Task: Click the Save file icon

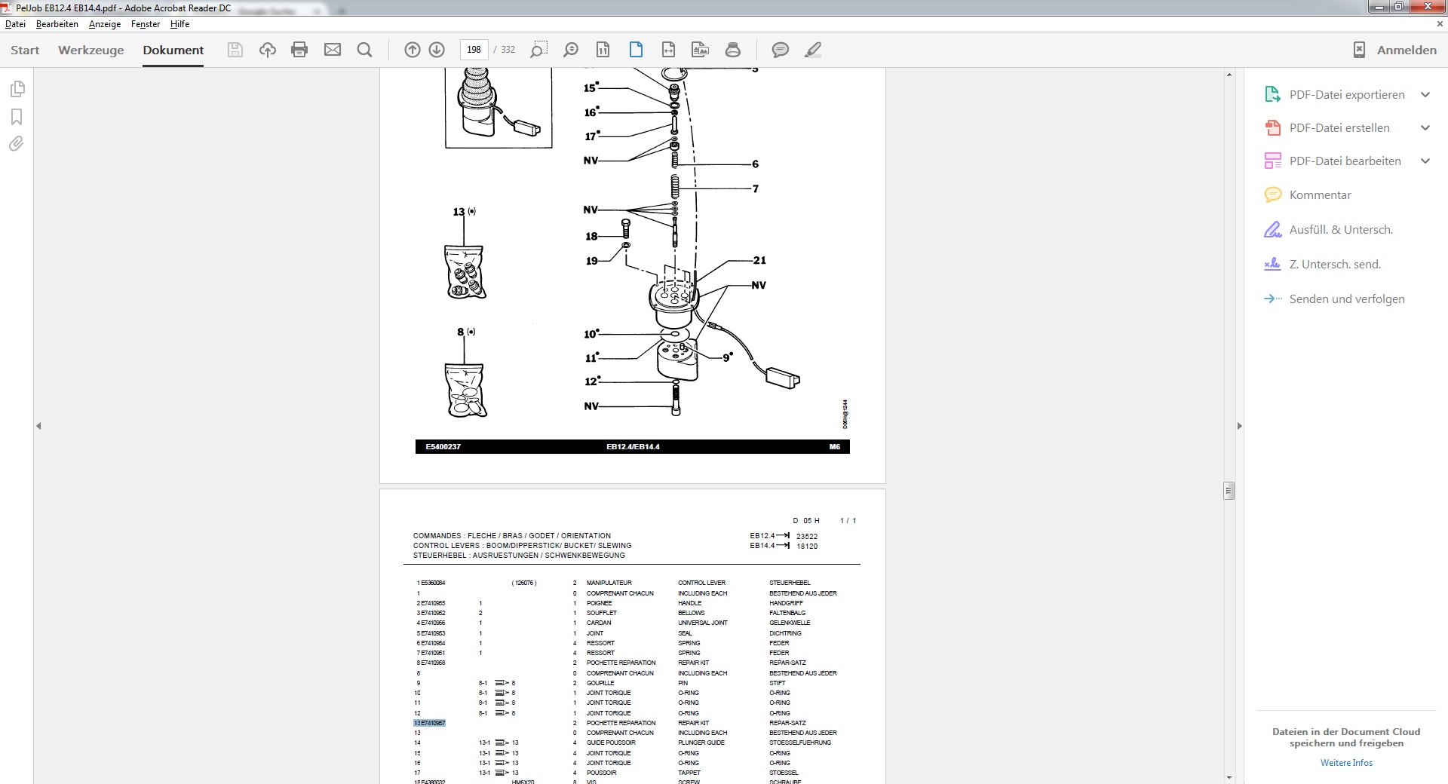Action: (235, 50)
